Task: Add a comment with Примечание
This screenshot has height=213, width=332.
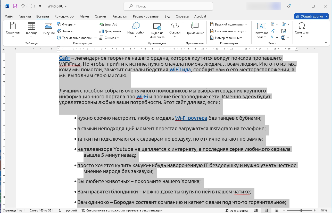Action: pos(195,29)
